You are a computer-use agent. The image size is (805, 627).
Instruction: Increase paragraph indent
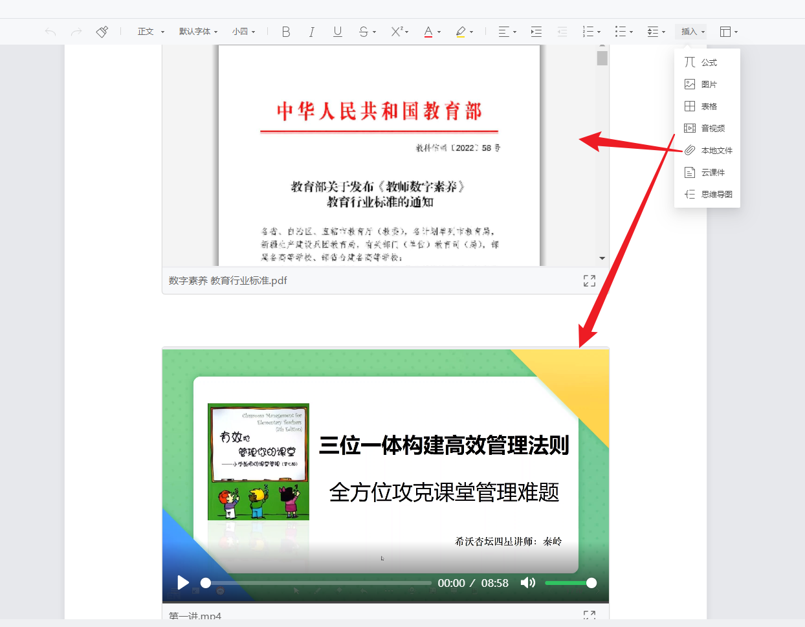(536, 32)
